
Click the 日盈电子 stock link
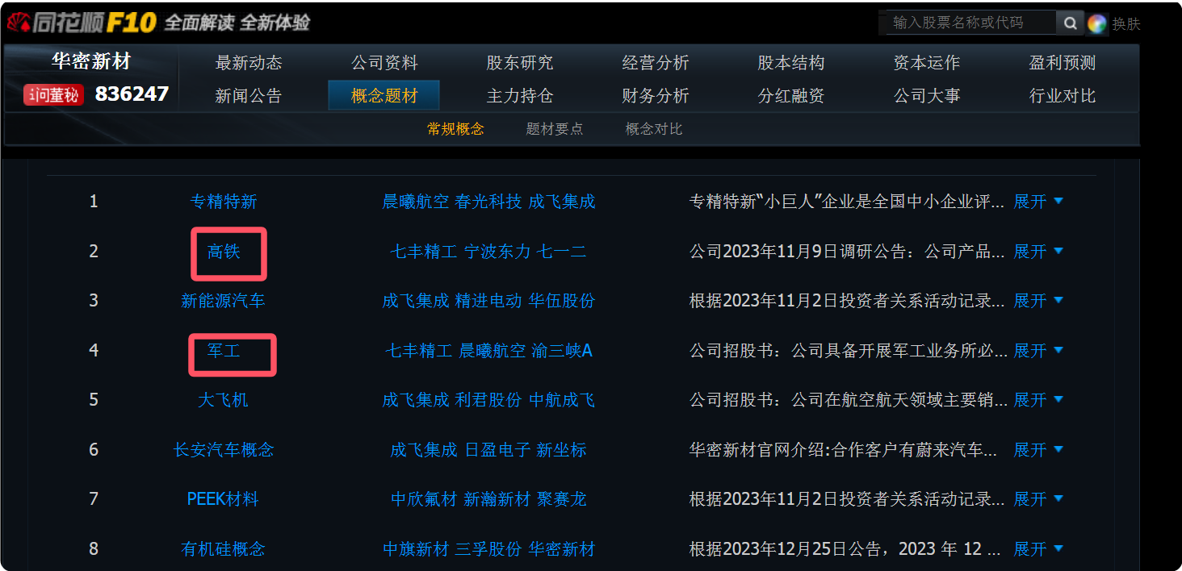point(497,450)
